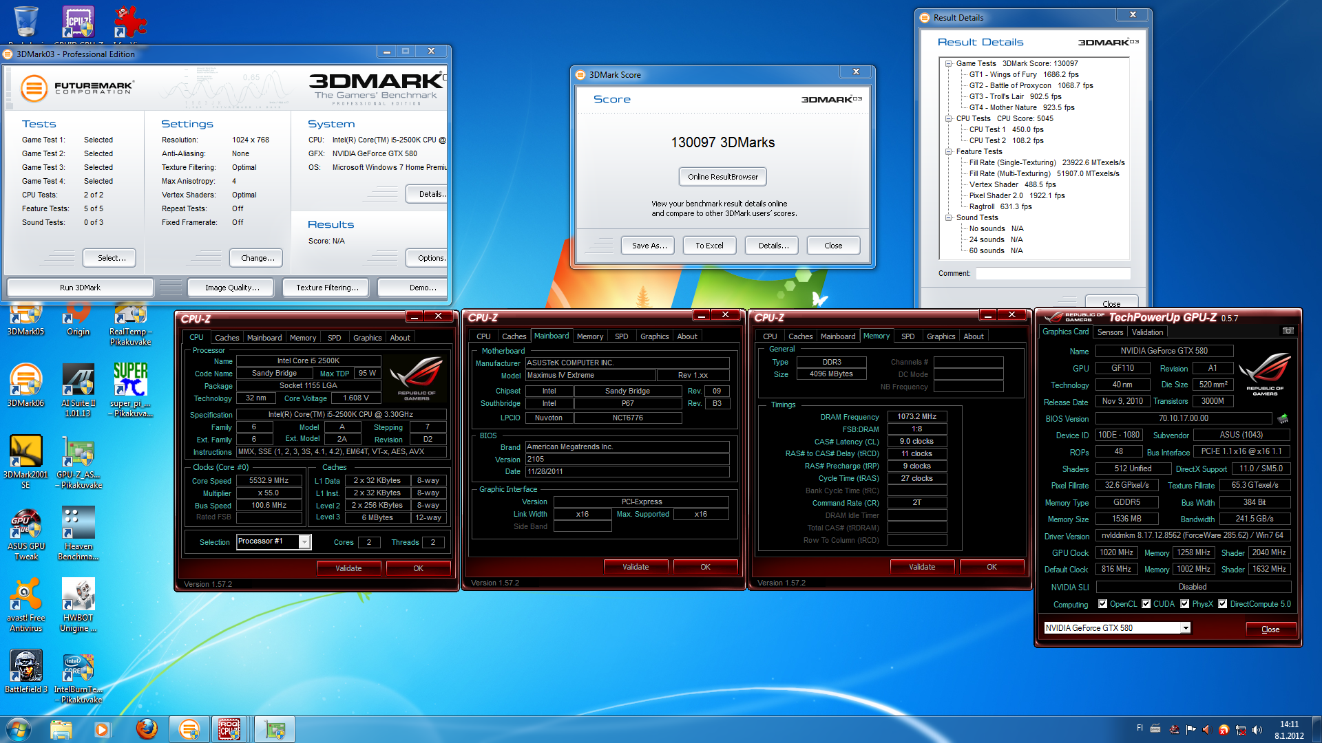Click the BIOS save chip icon in GPU-Z
This screenshot has height=743, width=1322.
(1283, 418)
